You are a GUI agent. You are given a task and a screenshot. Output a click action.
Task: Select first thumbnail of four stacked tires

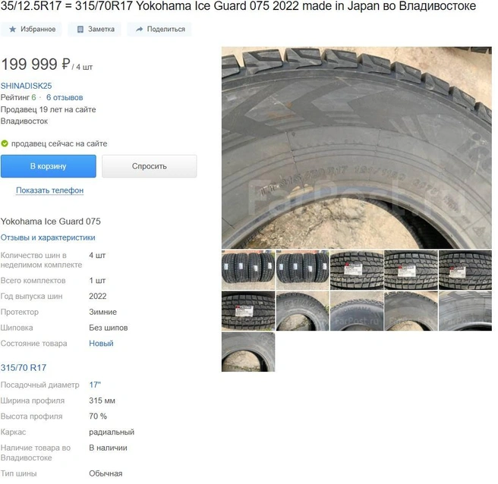[x=248, y=270]
